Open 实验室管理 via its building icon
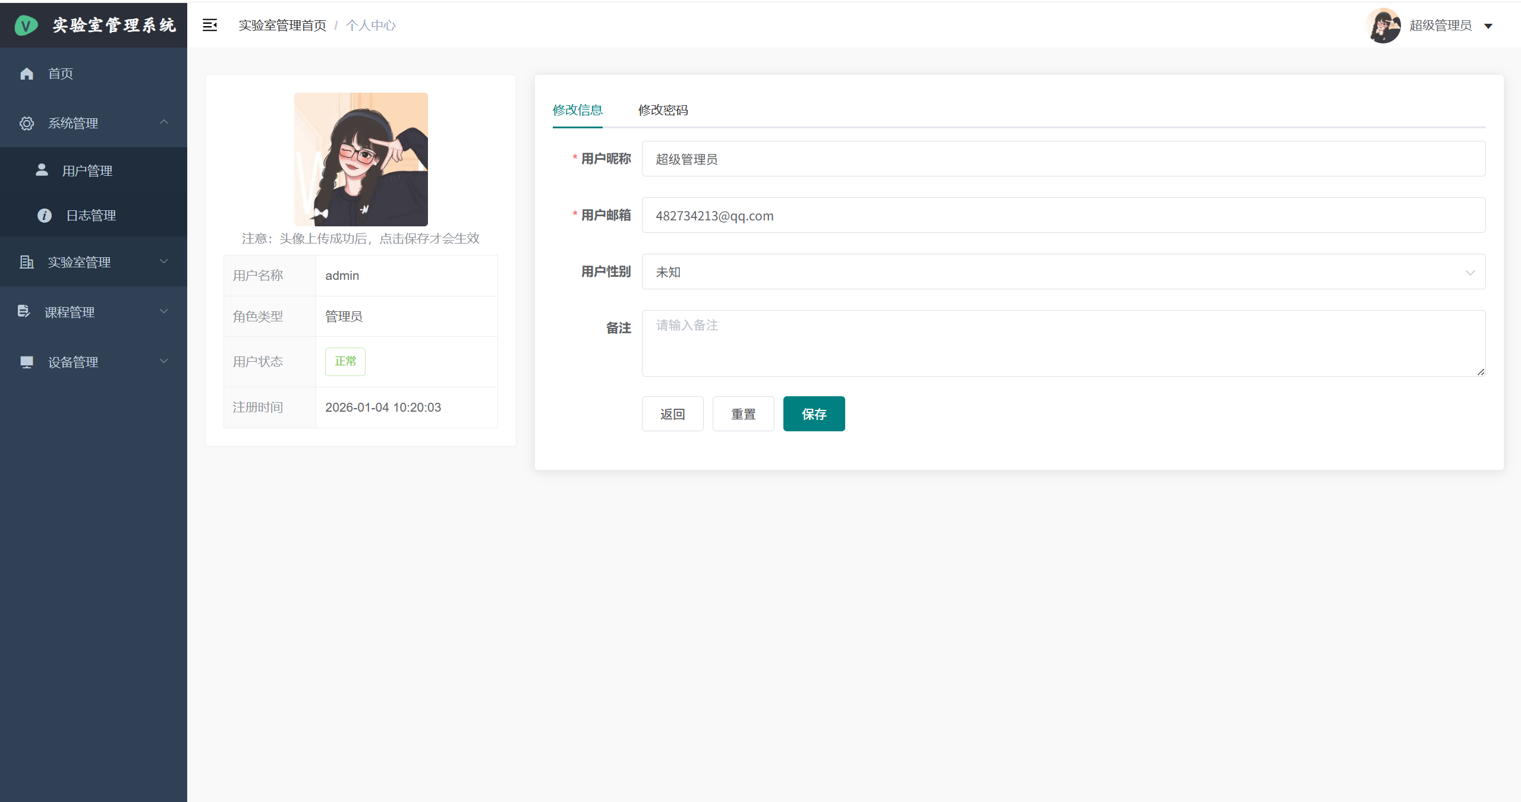Image resolution: width=1521 pixels, height=802 pixels. [x=27, y=261]
